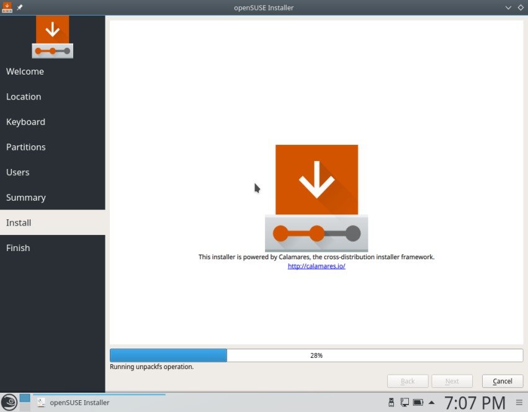Open the http://calamares.io/ link
528x412 pixels.
click(x=316, y=266)
